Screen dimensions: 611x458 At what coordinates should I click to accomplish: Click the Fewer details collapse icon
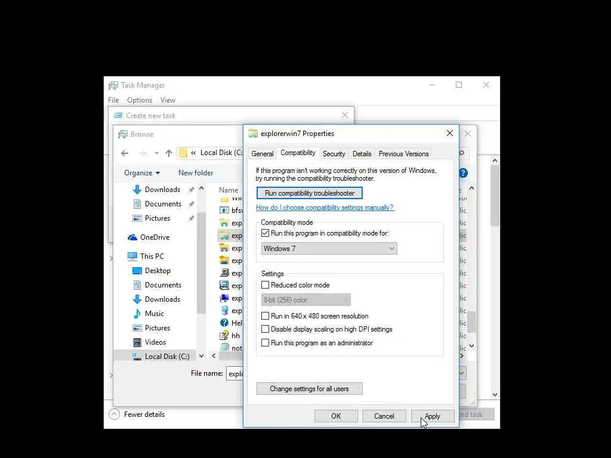[114, 414]
